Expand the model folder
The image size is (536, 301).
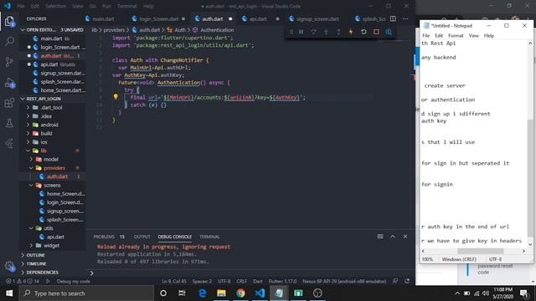(x=31, y=160)
